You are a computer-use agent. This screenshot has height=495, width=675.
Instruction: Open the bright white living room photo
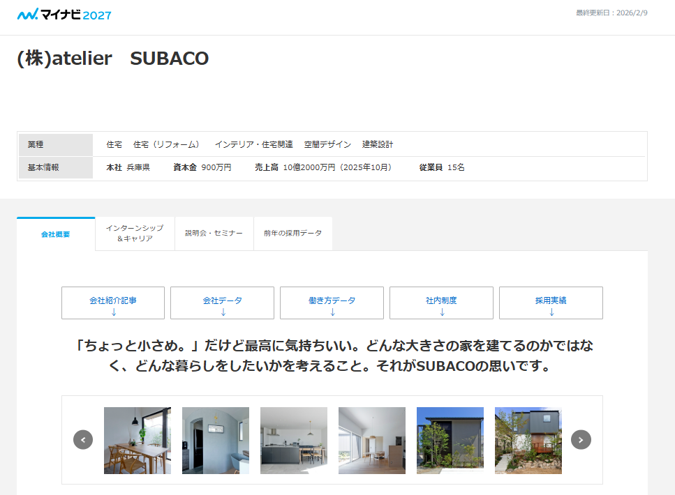pyautogui.click(x=372, y=441)
